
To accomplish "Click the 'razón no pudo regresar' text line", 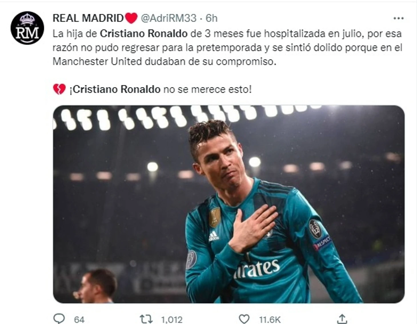I will pos(227,48).
